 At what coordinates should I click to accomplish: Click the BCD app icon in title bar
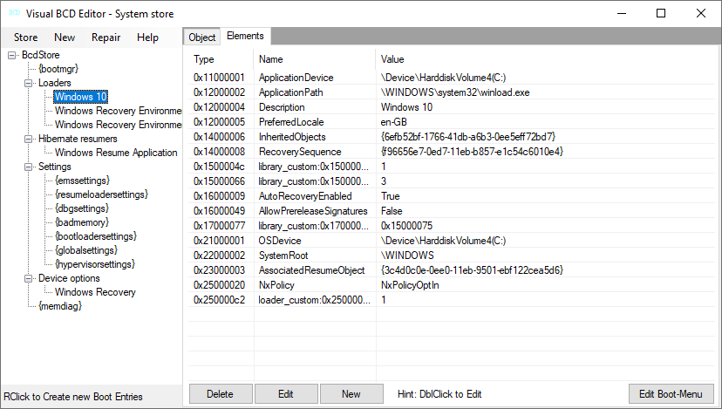pos(14,13)
